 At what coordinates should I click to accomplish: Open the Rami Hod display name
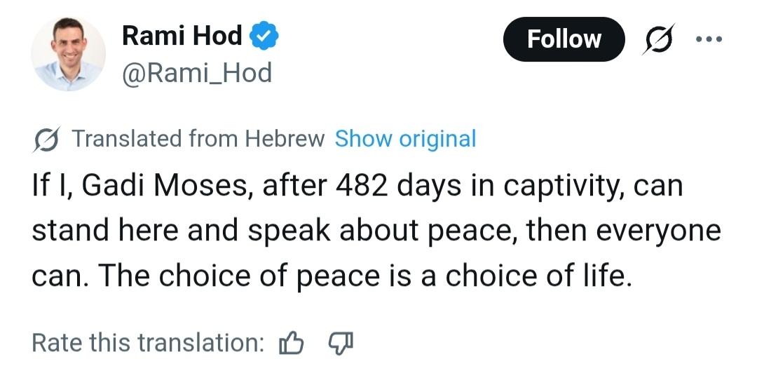(182, 36)
